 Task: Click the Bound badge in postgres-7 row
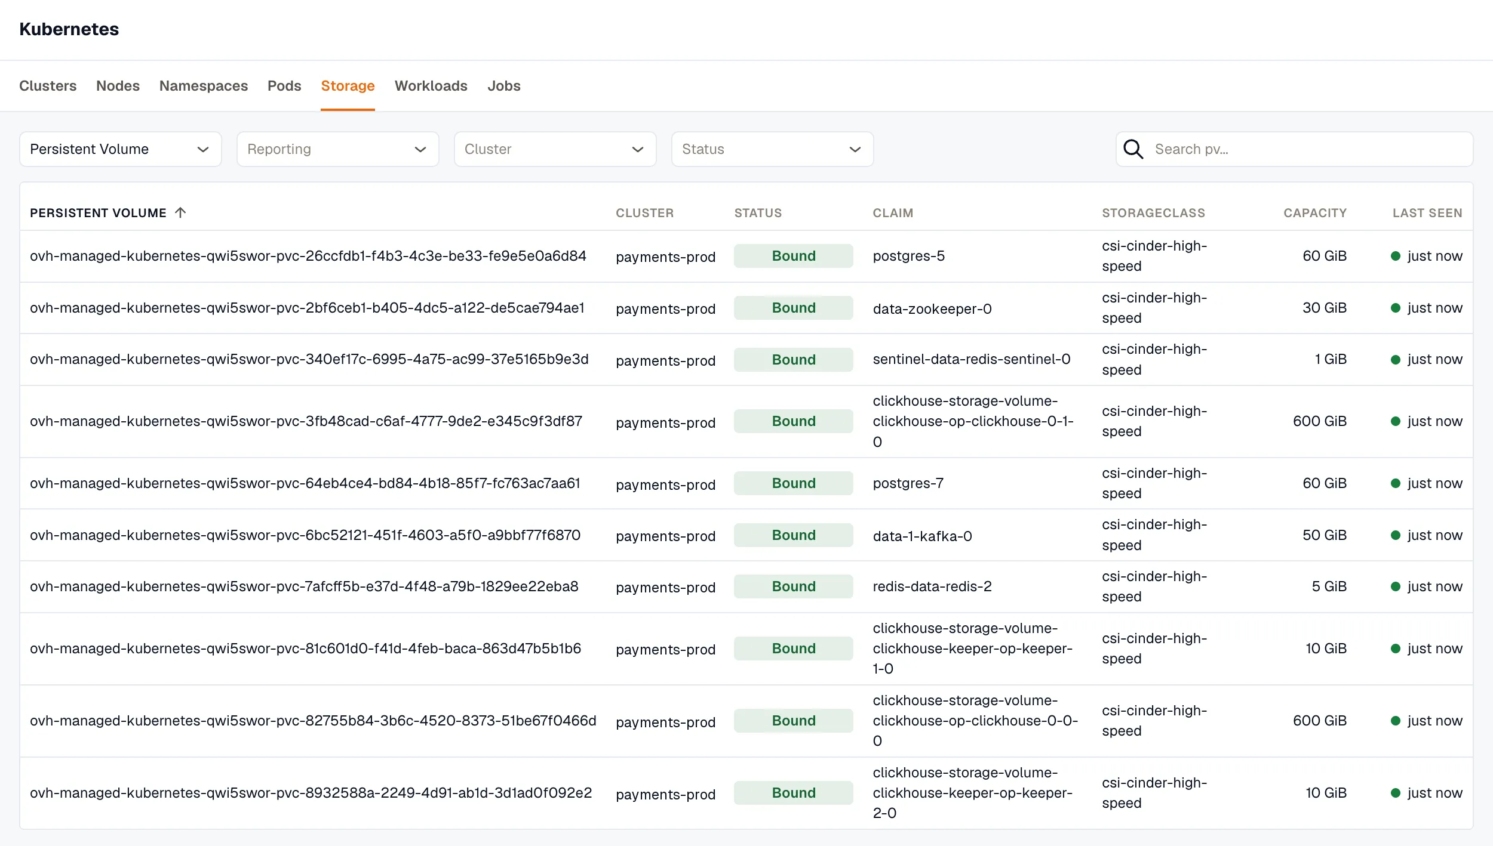pos(793,483)
